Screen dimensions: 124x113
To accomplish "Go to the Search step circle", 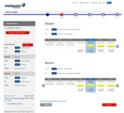I will click(x=47, y=15).
